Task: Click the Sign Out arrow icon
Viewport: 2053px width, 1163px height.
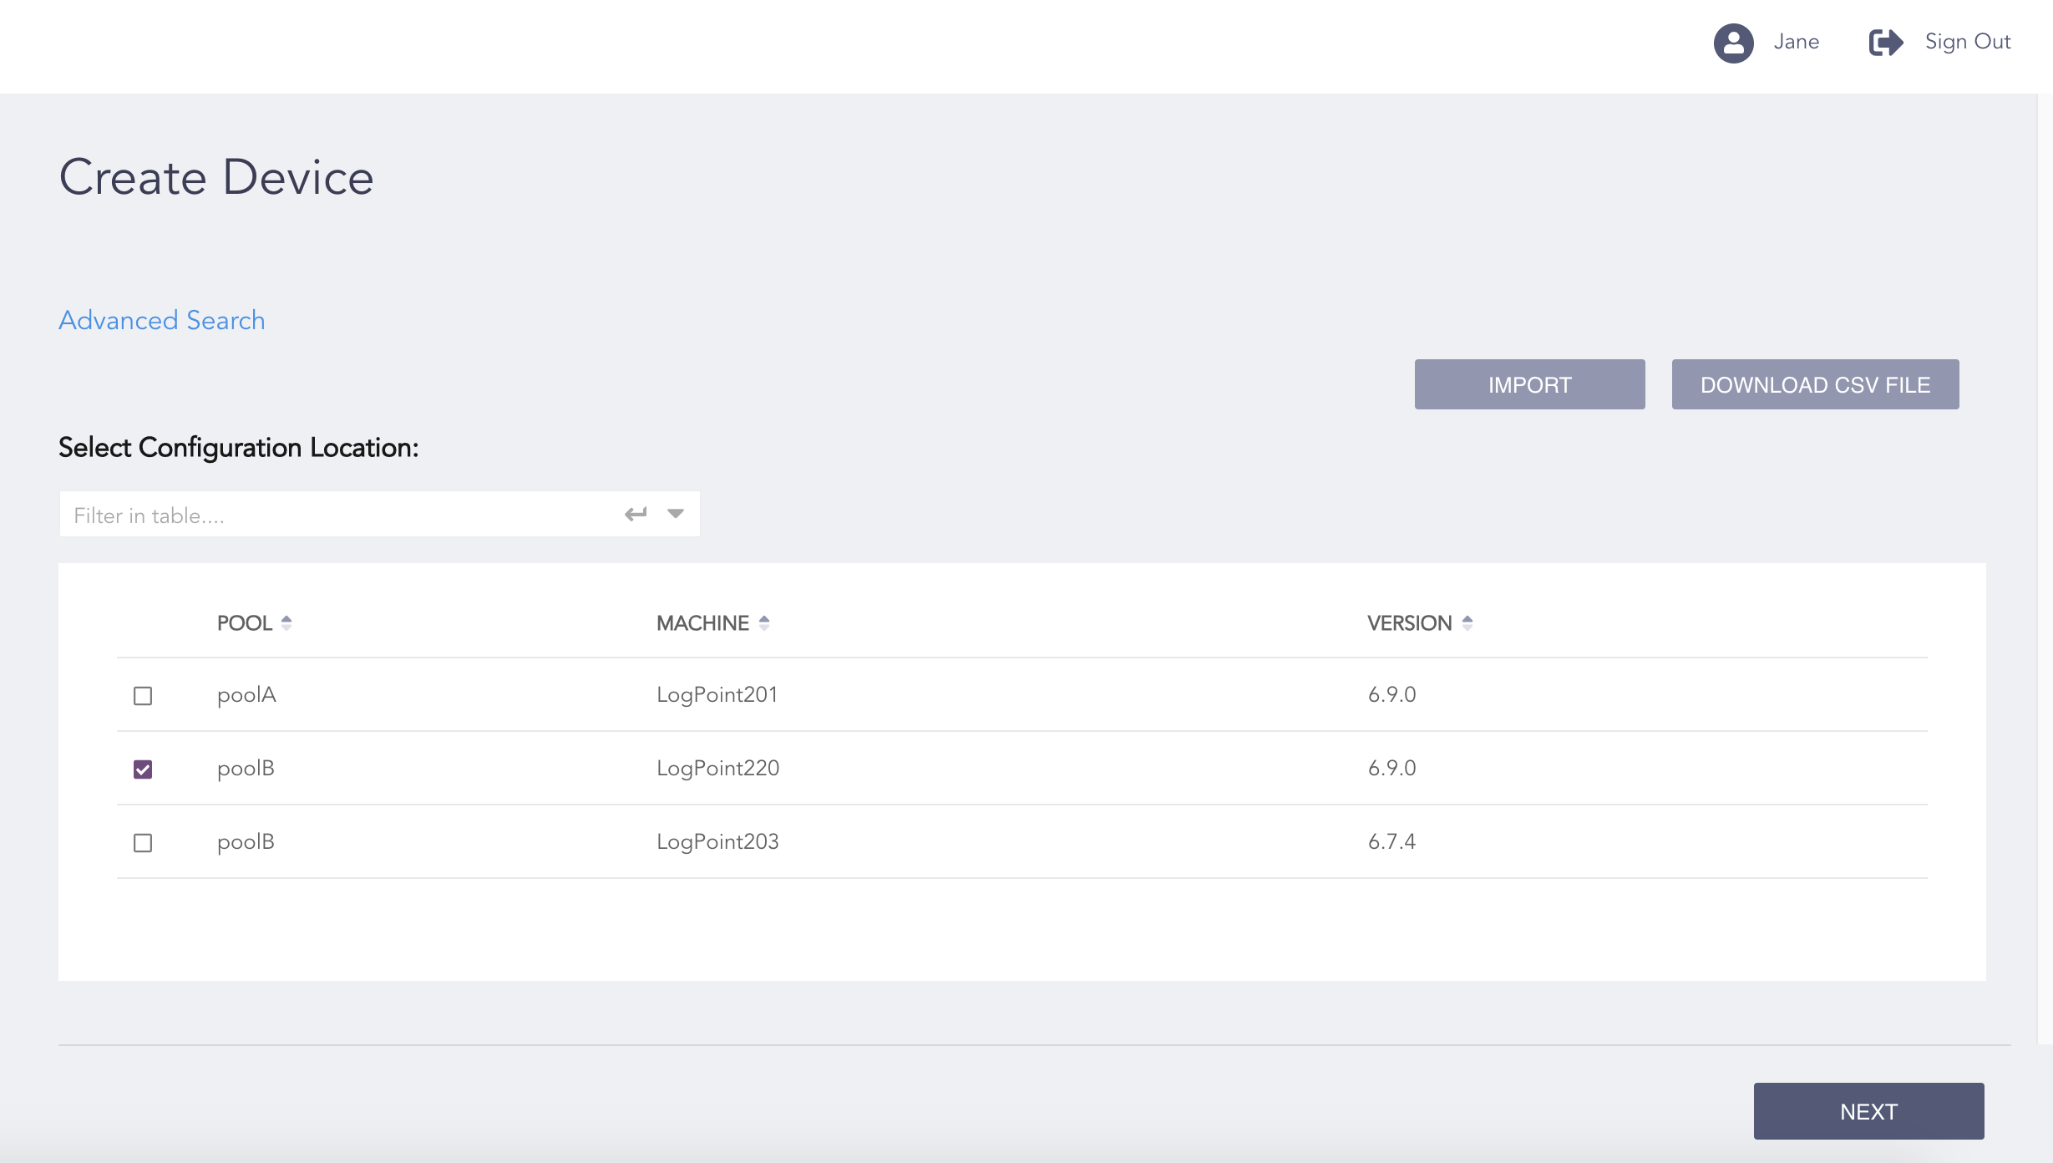Action: [1885, 43]
